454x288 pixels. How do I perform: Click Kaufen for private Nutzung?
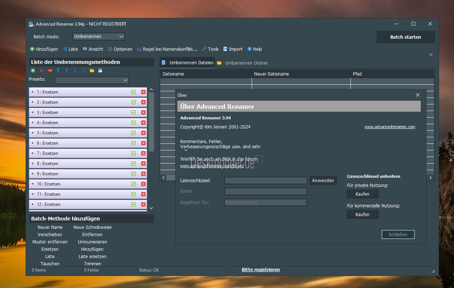point(363,194)
